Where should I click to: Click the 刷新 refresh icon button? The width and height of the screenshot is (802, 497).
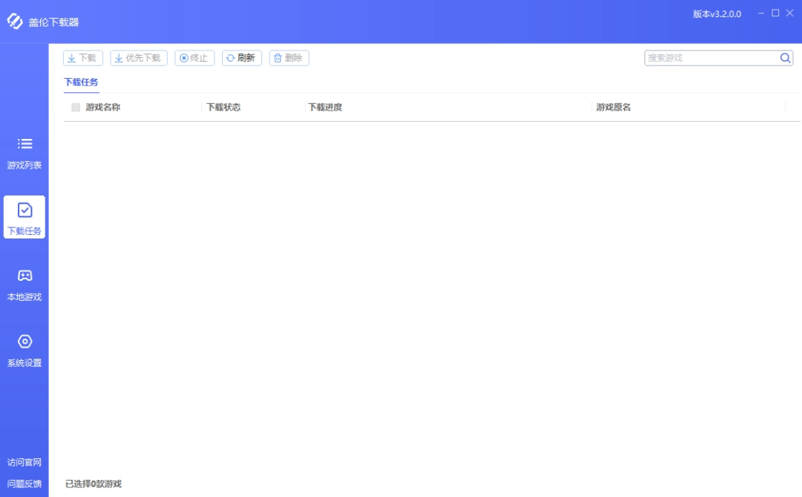[241, 57]
